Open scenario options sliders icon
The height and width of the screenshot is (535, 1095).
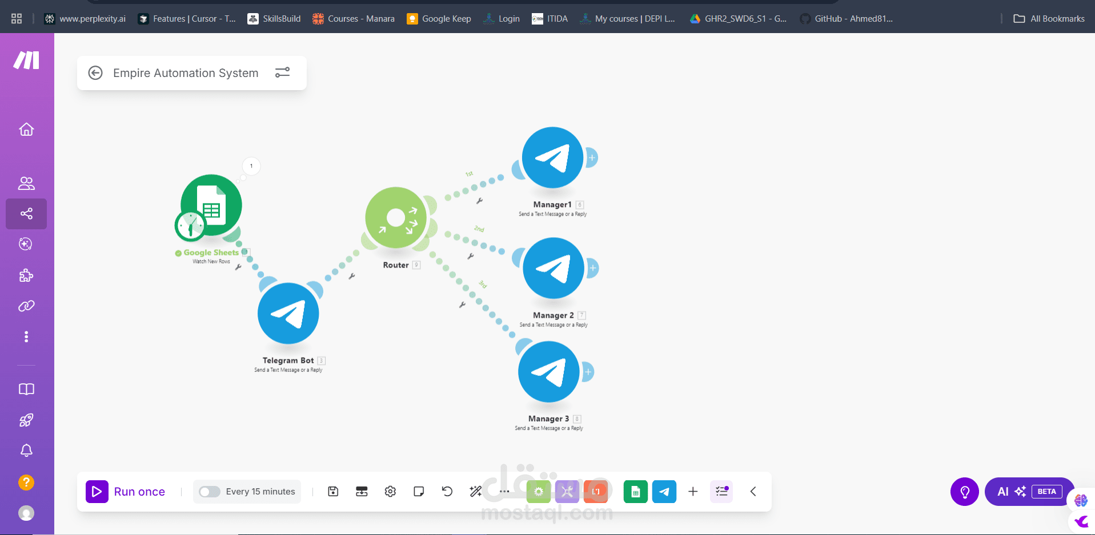tap(282, 72)
